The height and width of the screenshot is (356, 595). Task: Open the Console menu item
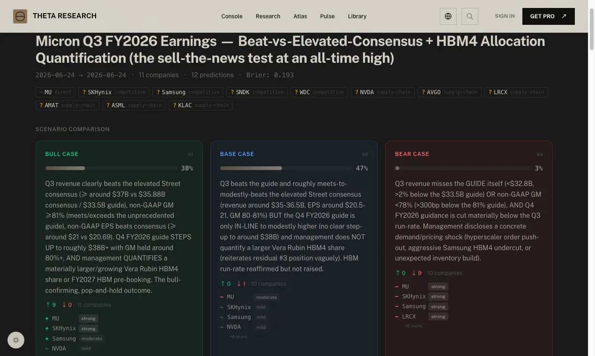click(x=232, y=16)
